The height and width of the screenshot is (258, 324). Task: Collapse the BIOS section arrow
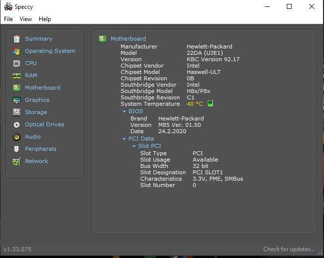tap(124, 112)
